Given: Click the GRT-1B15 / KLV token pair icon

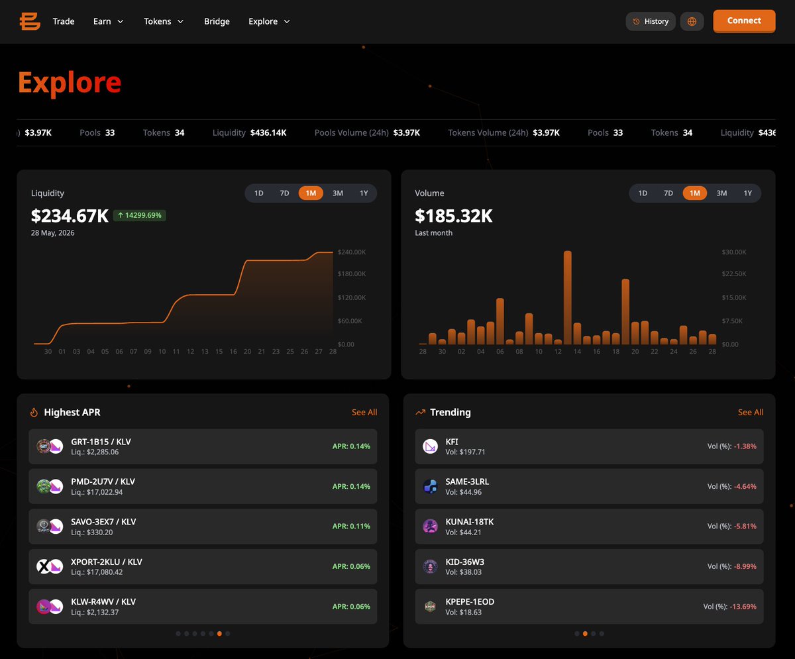Looking at the screenshot, I should pos(50,446).
